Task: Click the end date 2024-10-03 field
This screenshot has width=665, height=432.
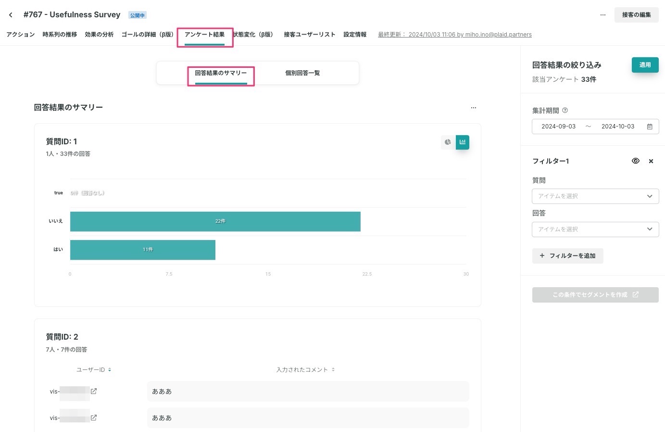Action: pyautogui.click(x=618, y=127)
